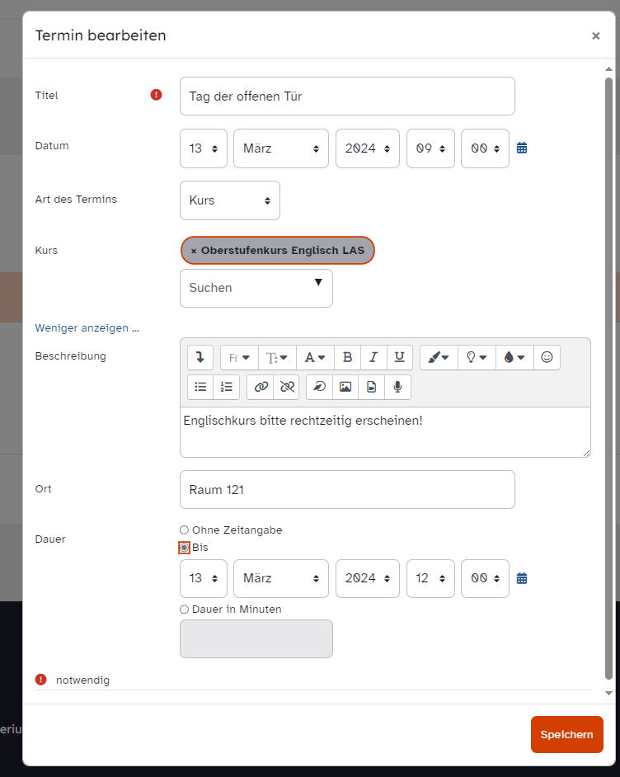Image resolution: width=620 pixels, height=777 pixels.
Task: Toggle bold formatting in description editor
Action: [x=347, y=357]
